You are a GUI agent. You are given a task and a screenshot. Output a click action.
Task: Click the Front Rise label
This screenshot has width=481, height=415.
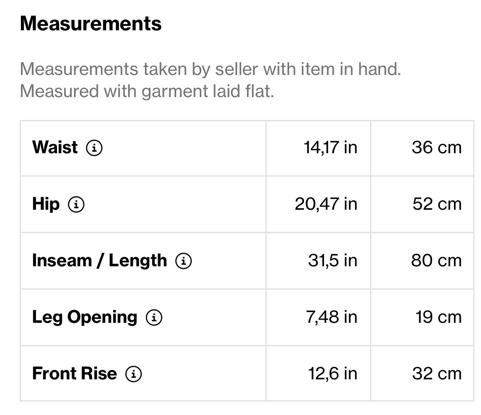75,374
